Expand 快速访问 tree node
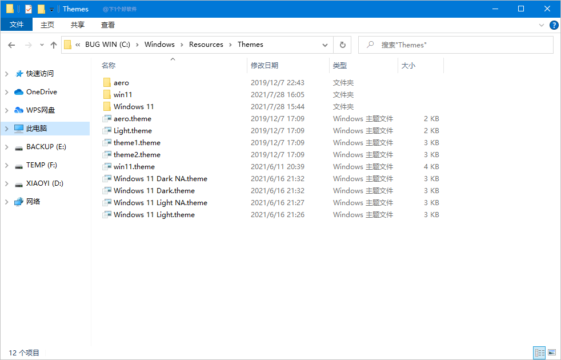The width and height of the screenshot is (561, 360). pos(6,74)
